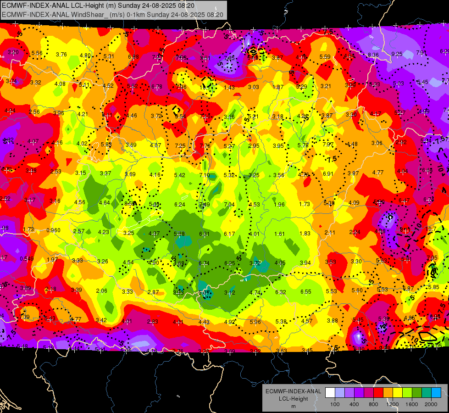The width and height of the screenshot is (449, 413).
Task: Click the wind shear value 1.43
Action: pyautogui.click(x=229, y=87)
